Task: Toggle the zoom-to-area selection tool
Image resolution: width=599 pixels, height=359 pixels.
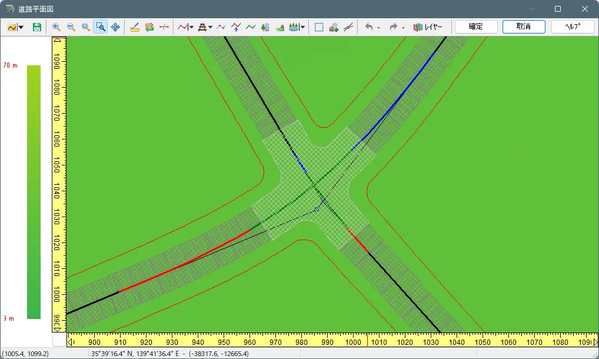Action: click(x=101, y=27)
